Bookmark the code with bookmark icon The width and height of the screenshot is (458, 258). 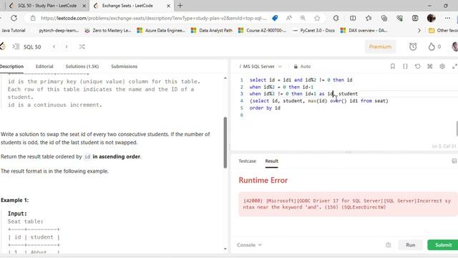393,67
